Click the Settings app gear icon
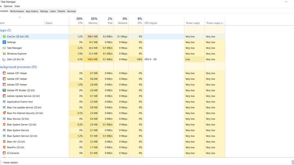The height and width of the screenshot is (165, 294). (4, 42)
